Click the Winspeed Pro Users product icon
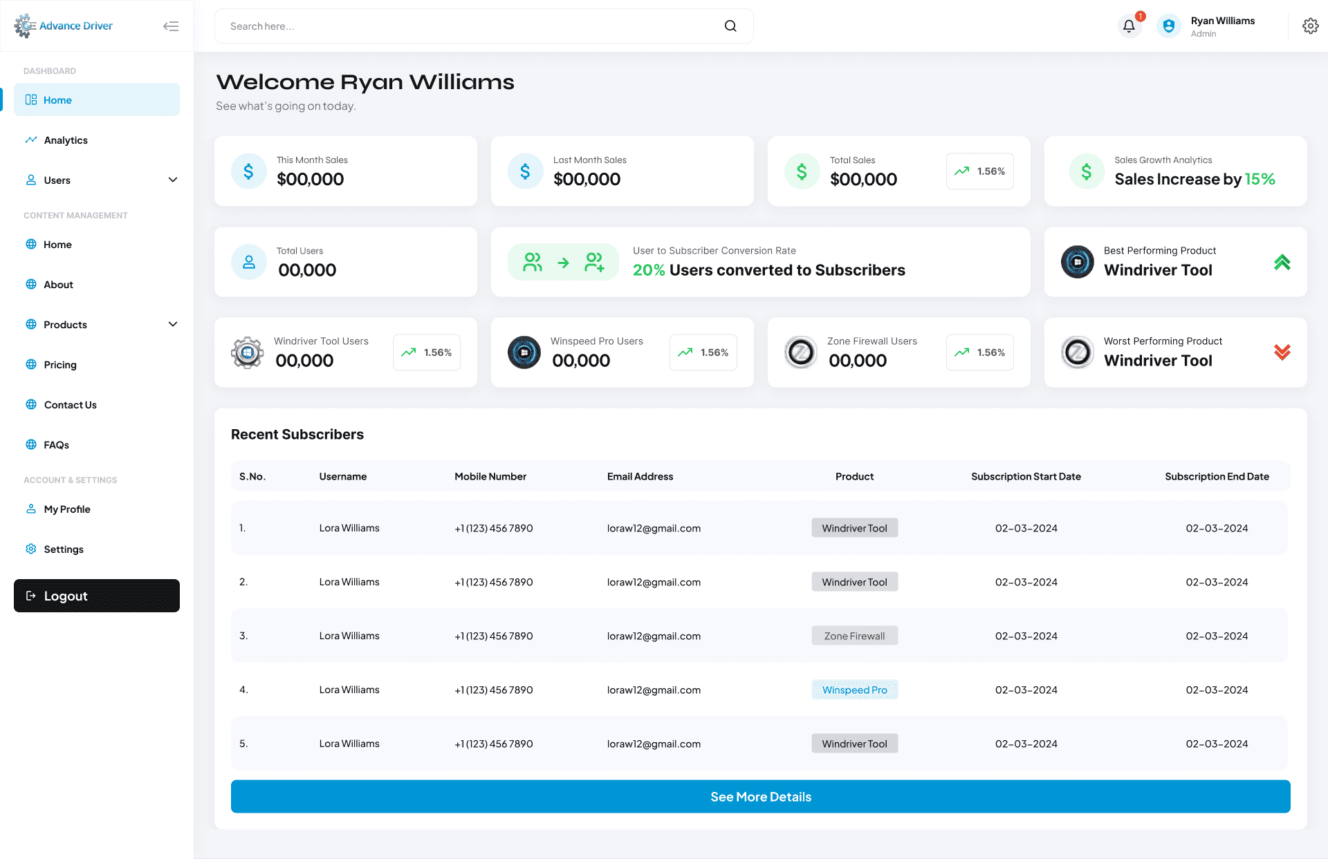Screen dimensions: 1328x859 click(x=524, y=352)
